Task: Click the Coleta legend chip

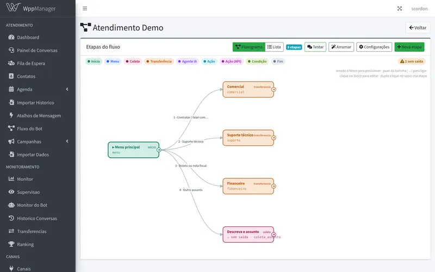Action: point(133,61)
